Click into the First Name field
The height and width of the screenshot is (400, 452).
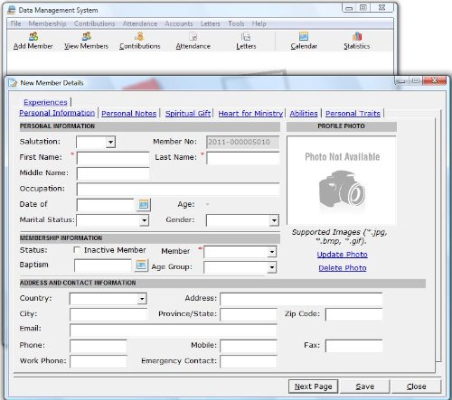[113, 158]
